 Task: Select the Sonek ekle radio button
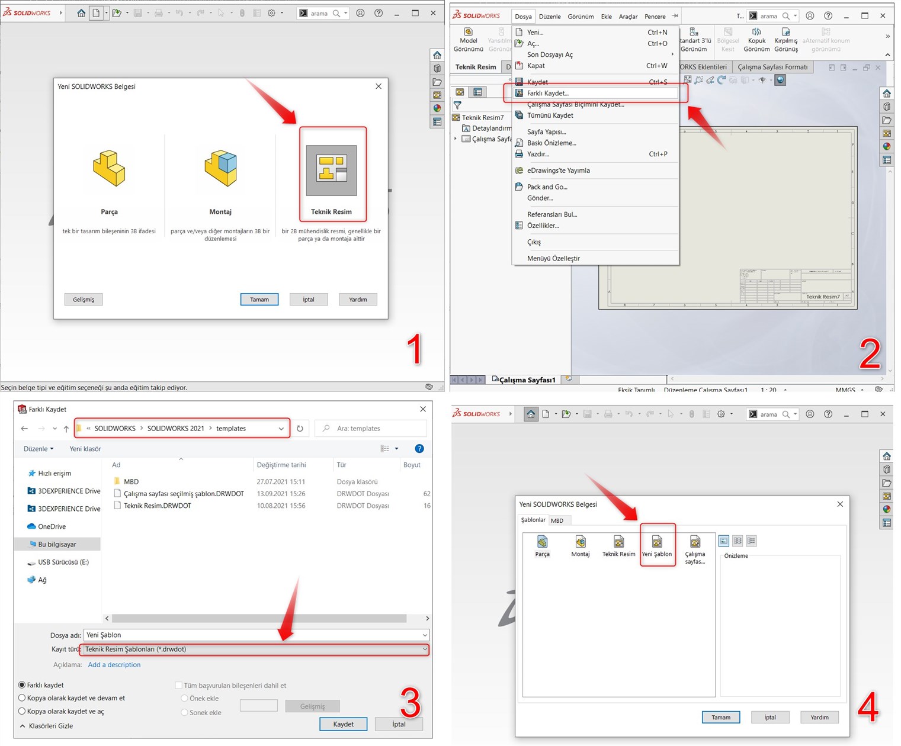coord(185,712)
